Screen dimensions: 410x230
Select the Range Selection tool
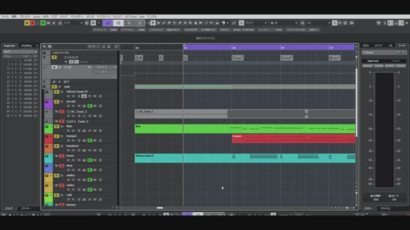pyautogui.click(x=158, y=23)
